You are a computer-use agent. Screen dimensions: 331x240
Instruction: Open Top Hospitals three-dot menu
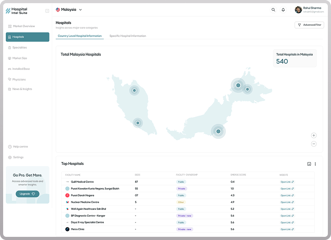click(x=315, y=164)
